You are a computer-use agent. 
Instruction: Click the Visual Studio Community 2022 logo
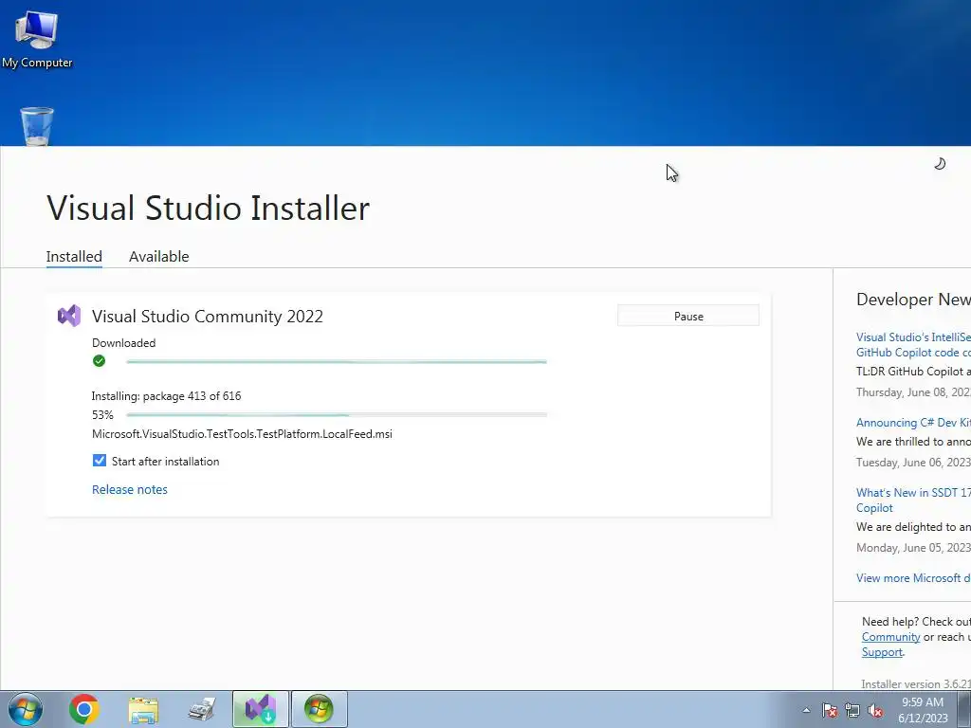click(x=69, y=316)
